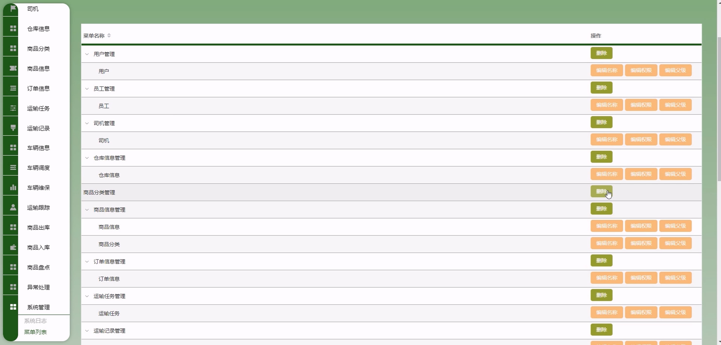Collapse the 用户管理 tree row
The width and height of the screenshot is (721, 345).
(87, 54)
